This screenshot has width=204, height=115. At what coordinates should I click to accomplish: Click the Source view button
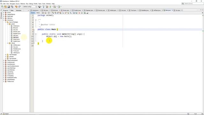point(33,13)
